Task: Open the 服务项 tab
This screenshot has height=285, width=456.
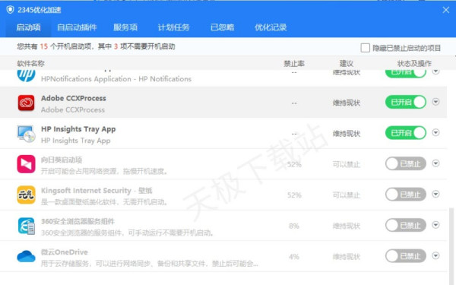Action: (x=125, y=27)
